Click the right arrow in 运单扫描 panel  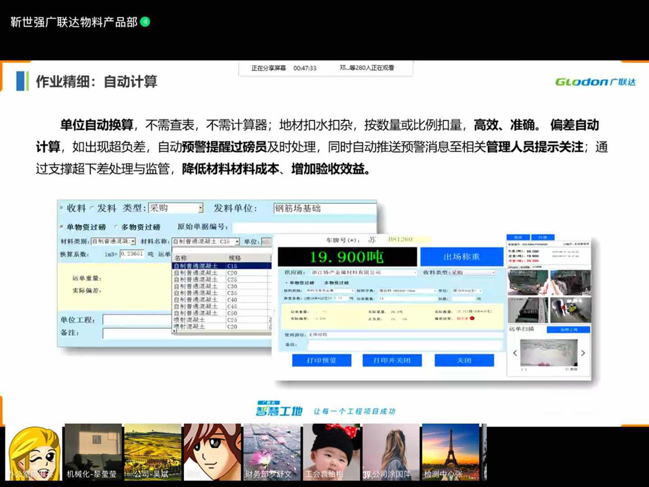point(583,353)
